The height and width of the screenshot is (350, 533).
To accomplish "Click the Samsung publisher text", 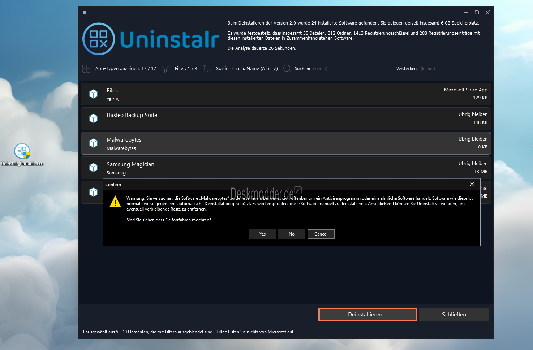I will pyautogui.click(x=116, y=173).
